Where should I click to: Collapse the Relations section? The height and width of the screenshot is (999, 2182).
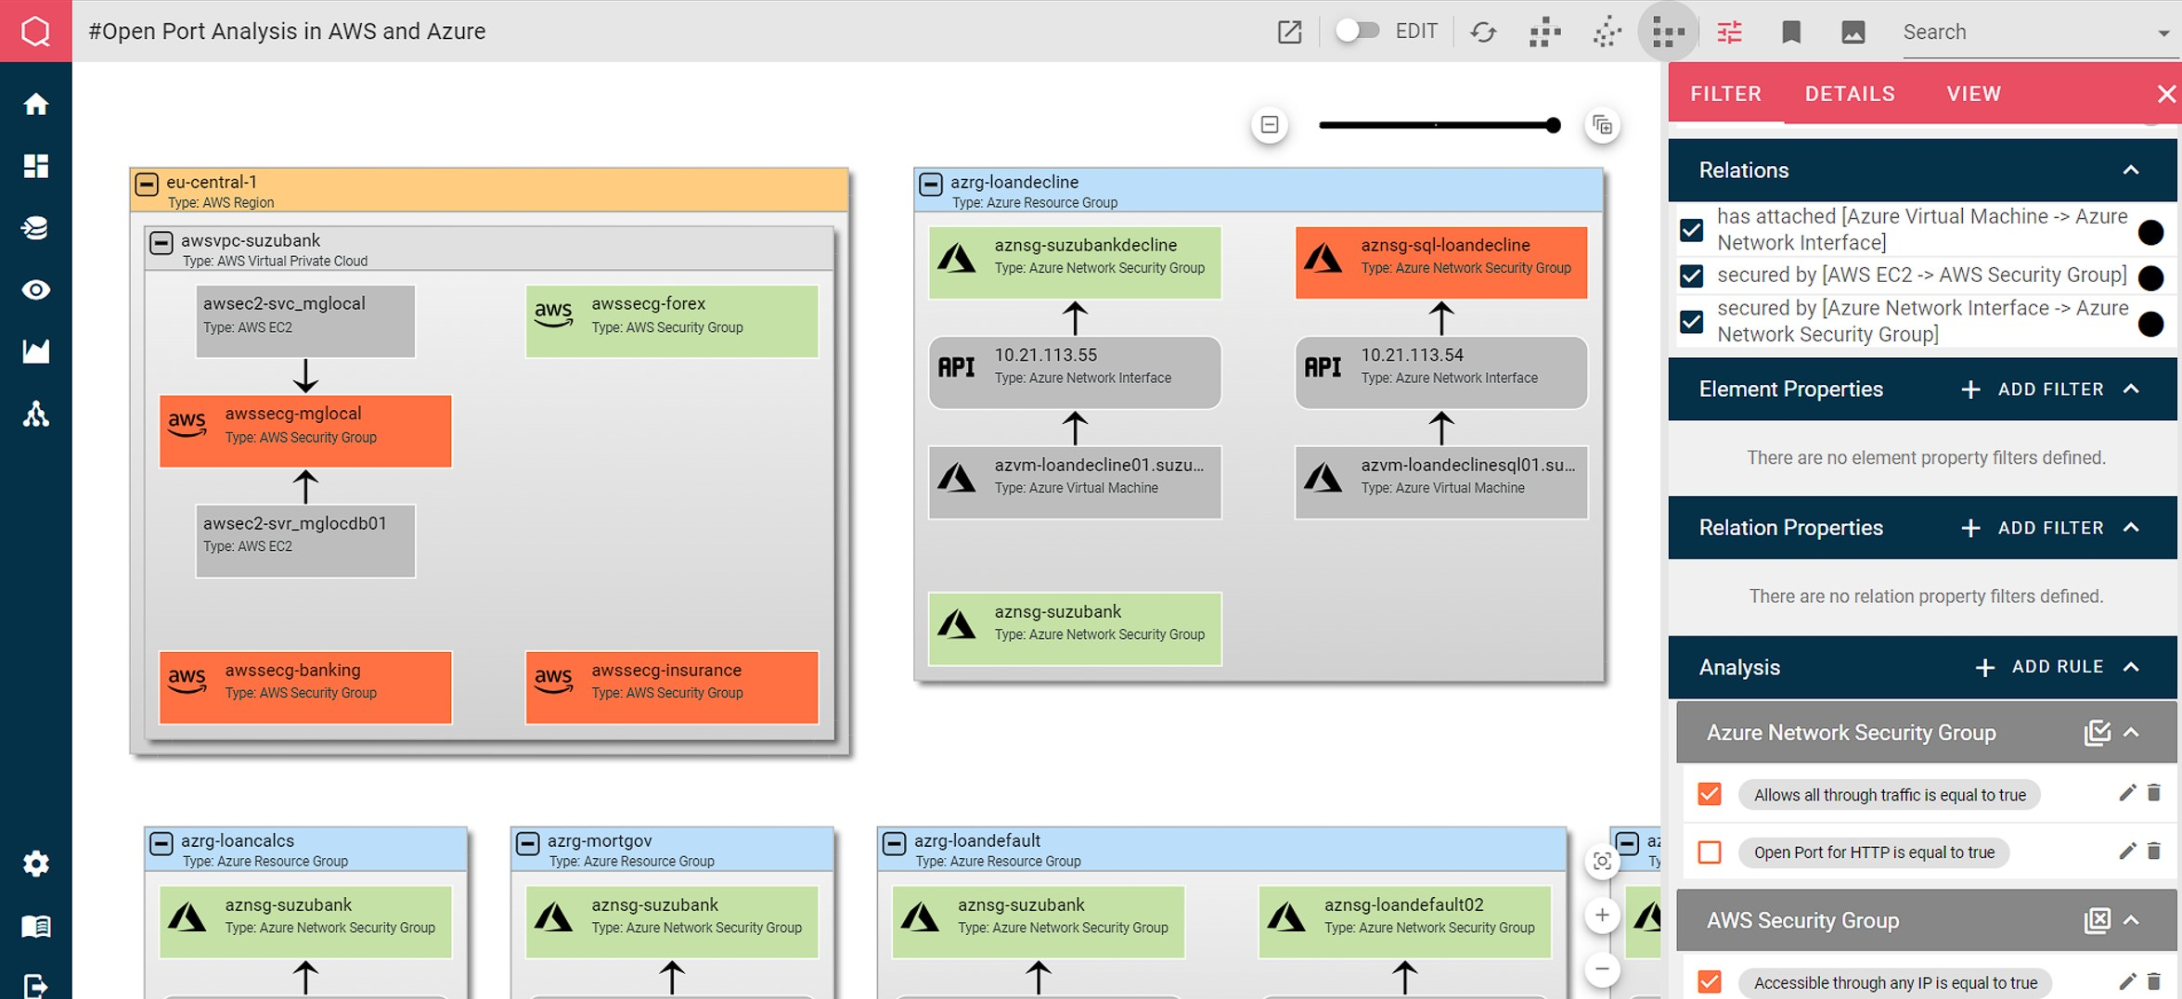pos(2131,170)
